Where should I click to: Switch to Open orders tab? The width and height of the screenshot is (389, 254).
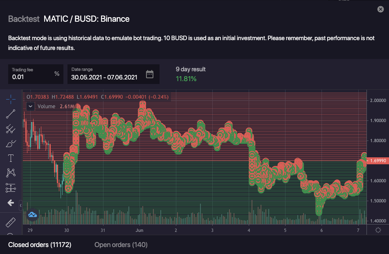click(121, 245)
